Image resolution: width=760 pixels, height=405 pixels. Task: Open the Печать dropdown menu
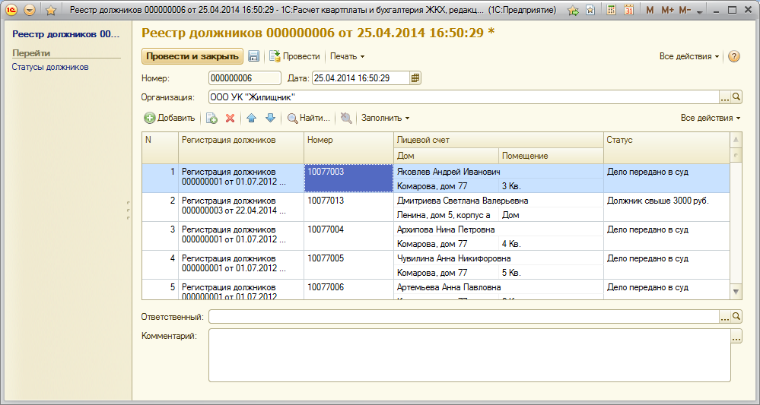tap(347, 57)
